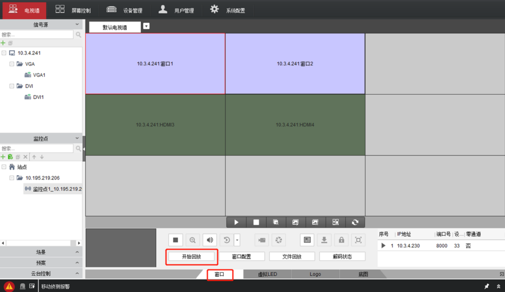Pin the alarm bar with the pin icon

(487, 286)
